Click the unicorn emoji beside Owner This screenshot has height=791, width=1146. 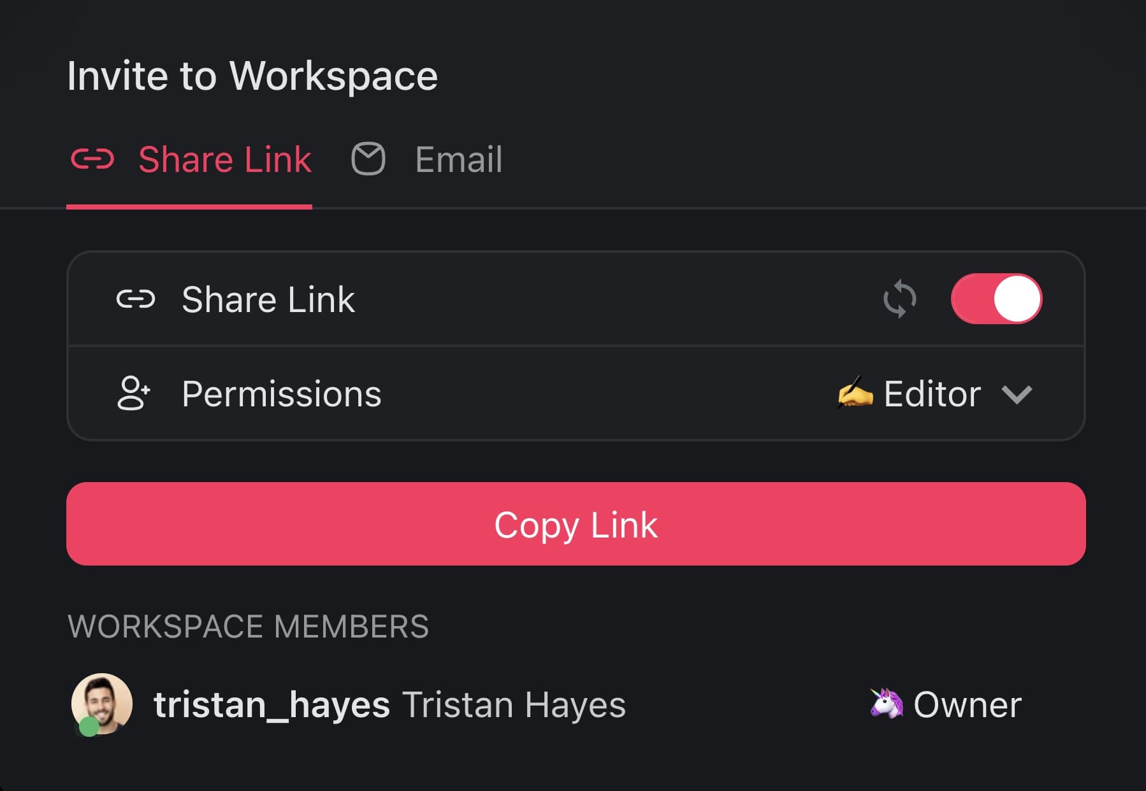[x=885, y=704]
